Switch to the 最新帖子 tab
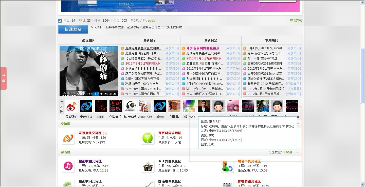 point(150,40)
